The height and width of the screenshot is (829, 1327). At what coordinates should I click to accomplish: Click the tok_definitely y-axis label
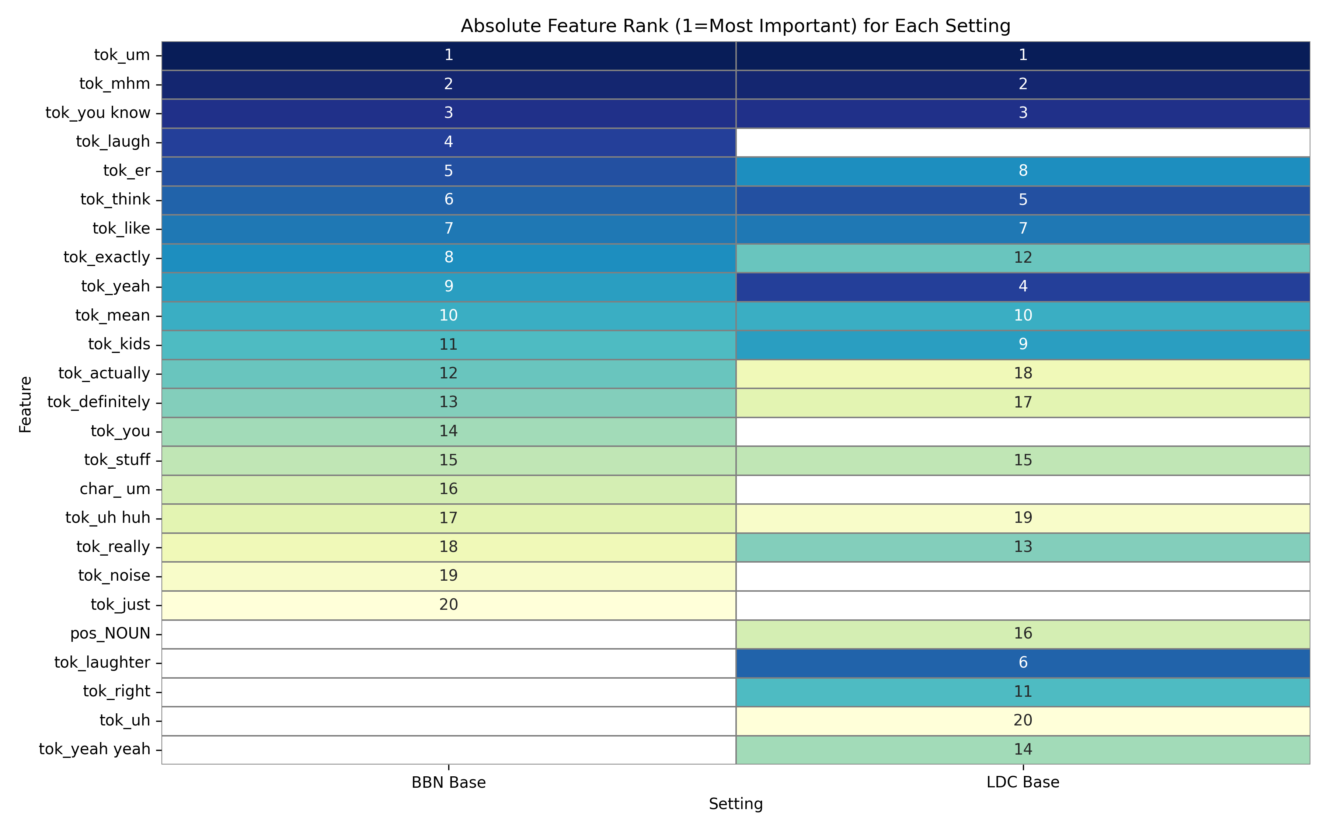point(99,402)
